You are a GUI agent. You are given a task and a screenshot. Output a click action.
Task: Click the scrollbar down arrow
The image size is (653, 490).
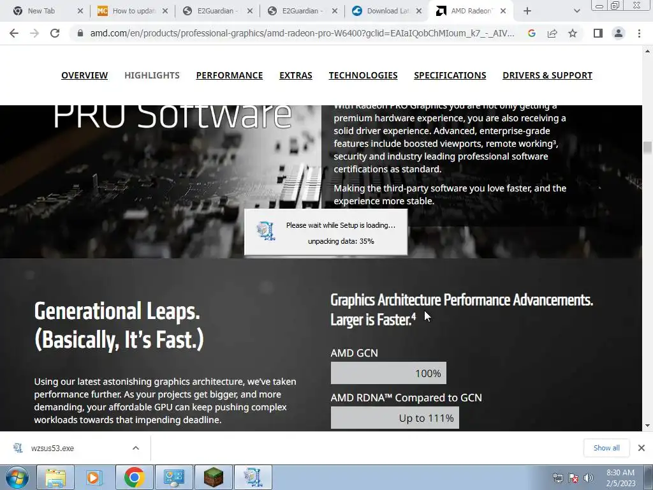pyautogui.click(x=647, y=426)
